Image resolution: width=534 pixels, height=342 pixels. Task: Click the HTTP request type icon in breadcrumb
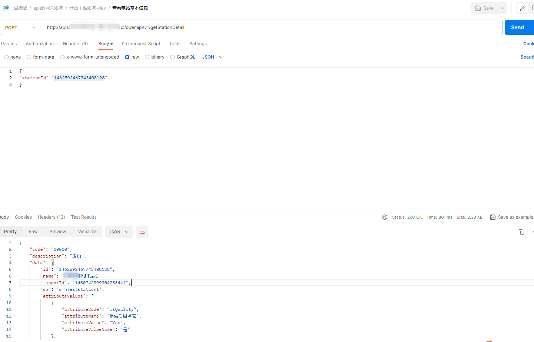click(x=6, y=8)
